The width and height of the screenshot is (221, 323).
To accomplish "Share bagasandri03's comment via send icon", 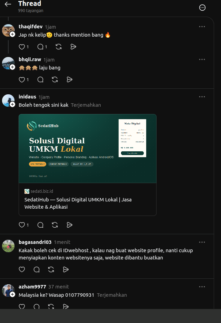I will pyautogui.click(x=66, y=269).
